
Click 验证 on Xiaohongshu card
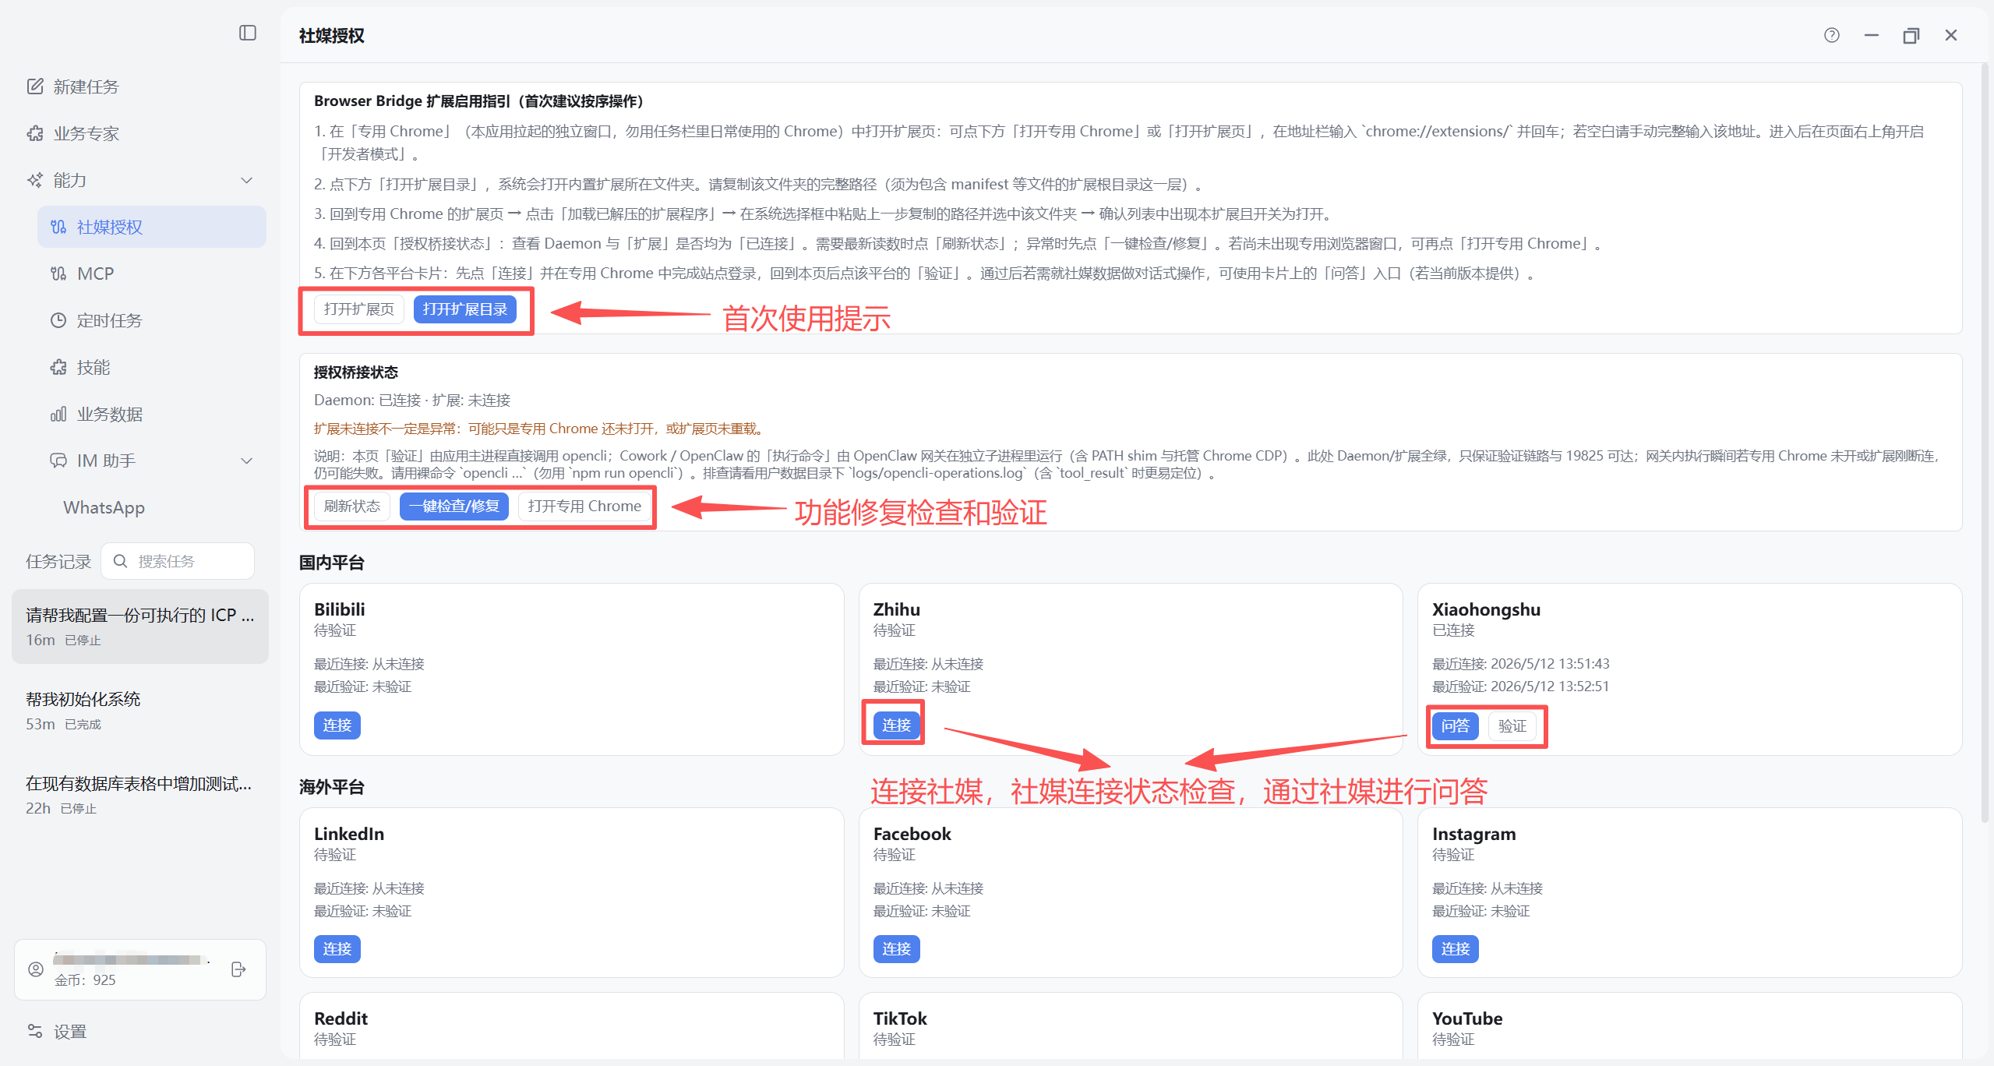[1512, 726]
